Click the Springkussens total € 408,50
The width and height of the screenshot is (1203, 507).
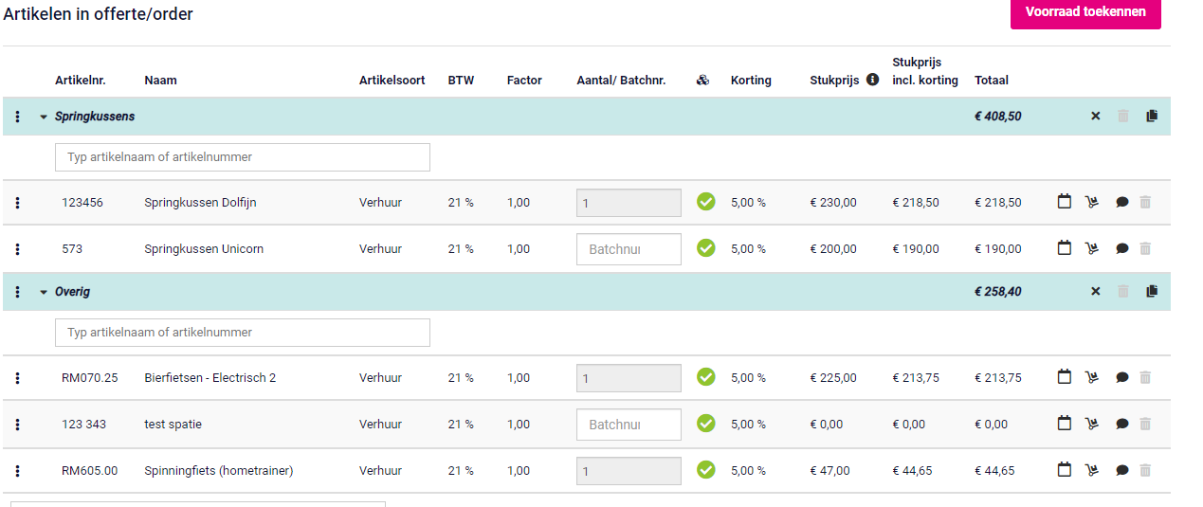click(x=998, y=117)
